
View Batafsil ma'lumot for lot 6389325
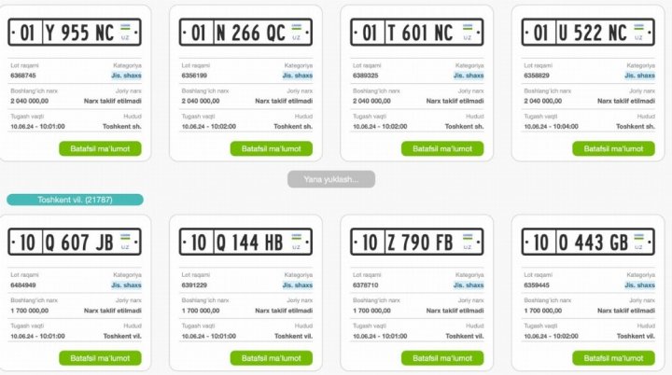tap(443, 148)
